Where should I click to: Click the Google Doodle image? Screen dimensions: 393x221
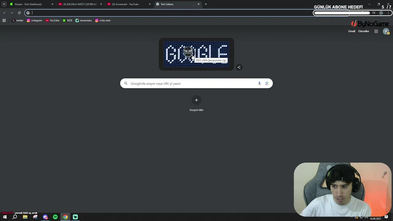pyautogui.click(x=196, y=54)
